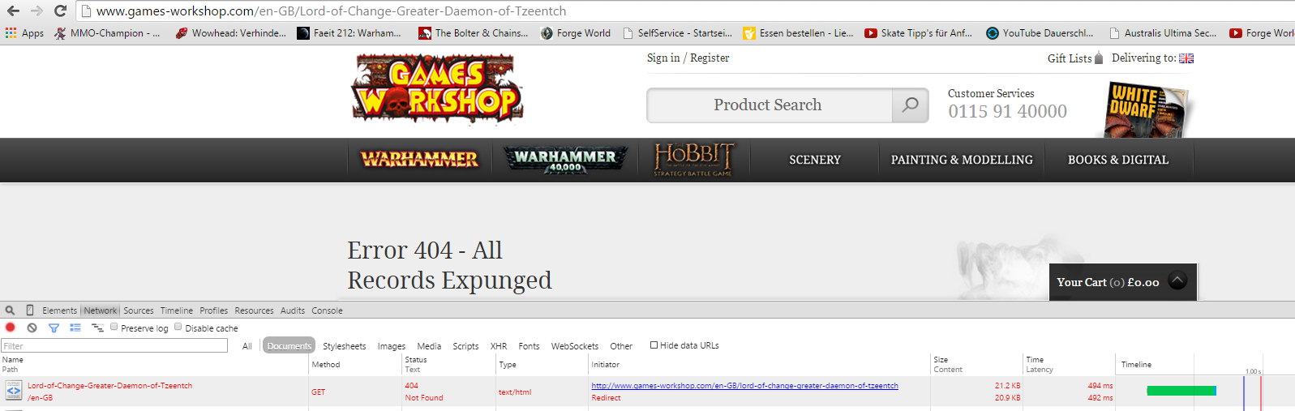The height and width of the screenshot is (411, 1295).
Task: Click the product search magnifier button
Action: [x=911, y=105]
